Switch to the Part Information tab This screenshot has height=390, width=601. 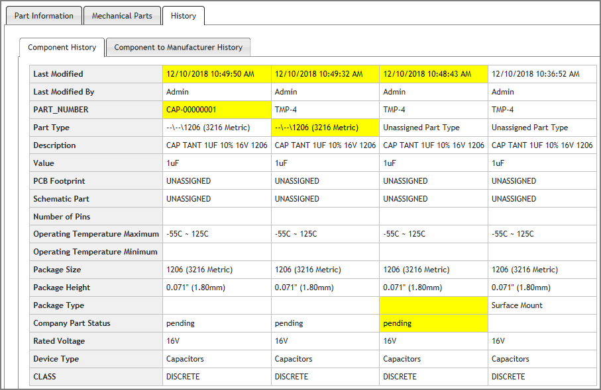click(44, 15)
